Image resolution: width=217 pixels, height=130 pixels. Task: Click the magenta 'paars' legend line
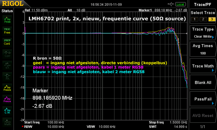point(88,67)
